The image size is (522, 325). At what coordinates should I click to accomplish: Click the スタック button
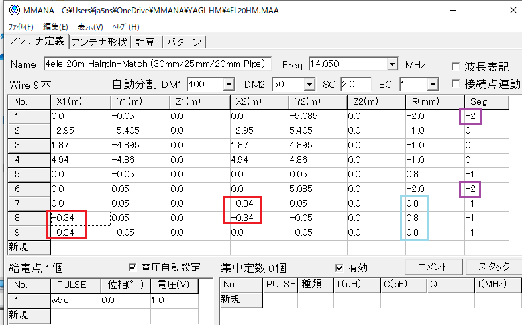pos(491,267)
